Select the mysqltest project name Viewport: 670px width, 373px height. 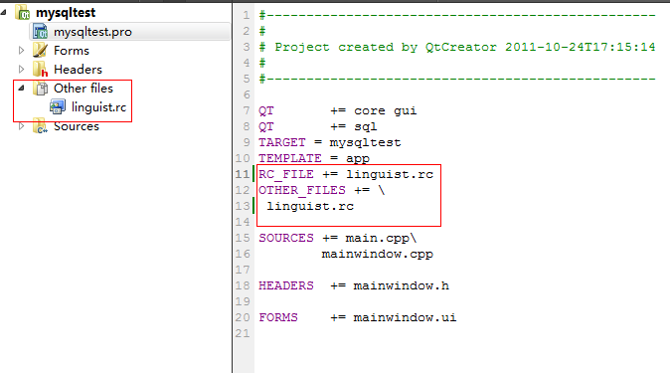pyautogui.click(x=66, y=13)
